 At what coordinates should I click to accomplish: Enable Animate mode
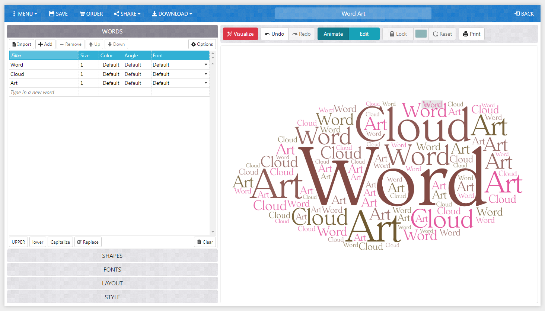point(333,33)
